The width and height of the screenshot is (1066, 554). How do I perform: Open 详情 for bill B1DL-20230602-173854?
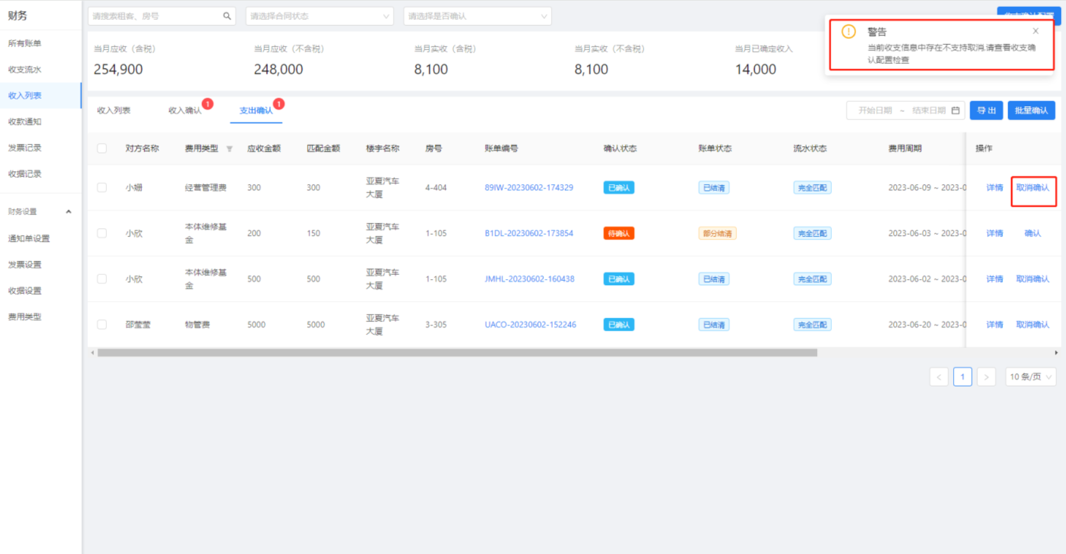[x=995, y=233]
